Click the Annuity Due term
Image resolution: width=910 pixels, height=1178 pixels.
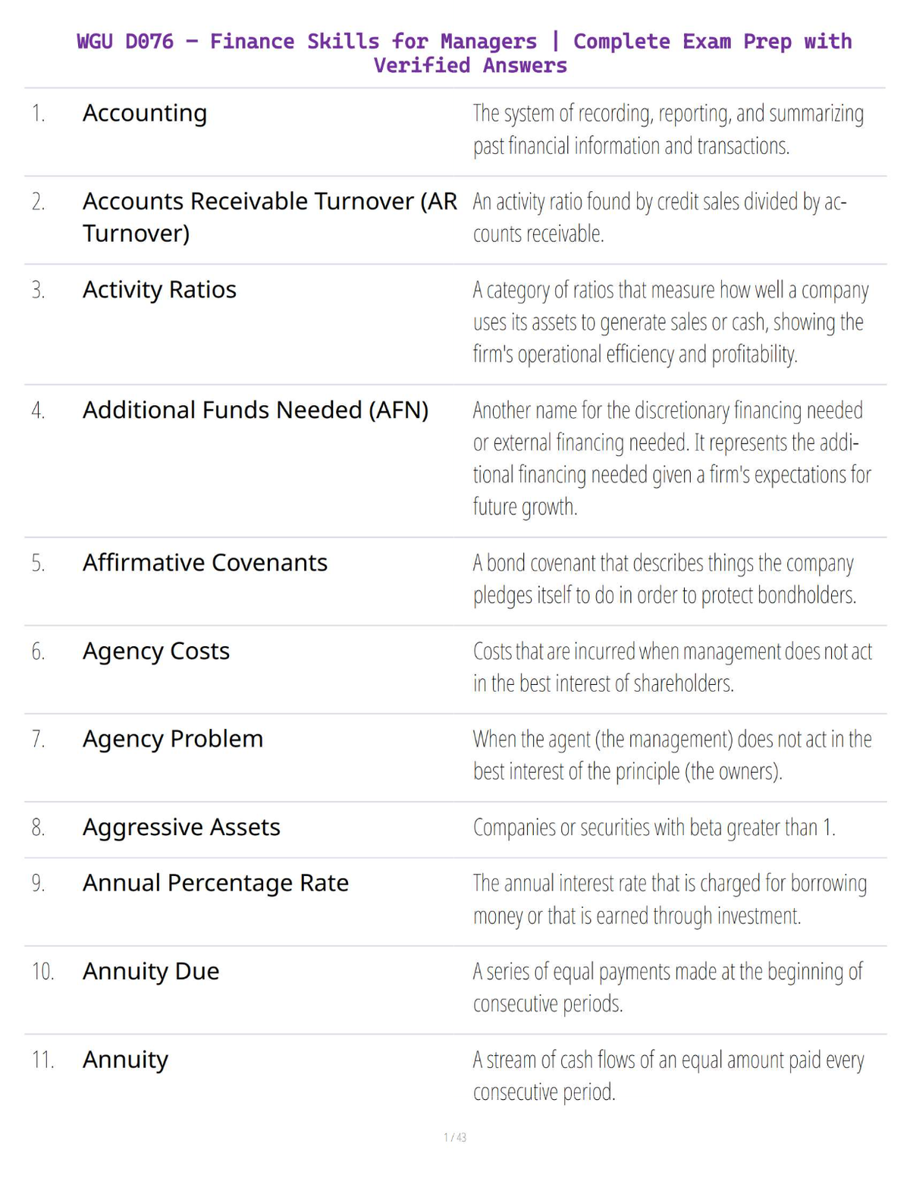coord(151,972)
